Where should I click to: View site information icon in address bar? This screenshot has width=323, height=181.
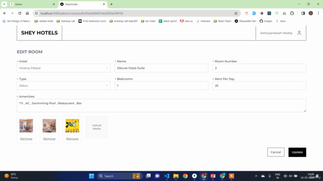click(x=36, y=14)
